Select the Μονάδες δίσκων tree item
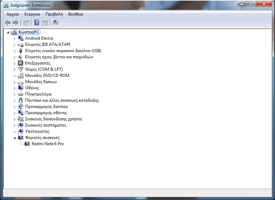Viewport: 275px width, 200px height. pyautogui.click(x=41, y=82)
